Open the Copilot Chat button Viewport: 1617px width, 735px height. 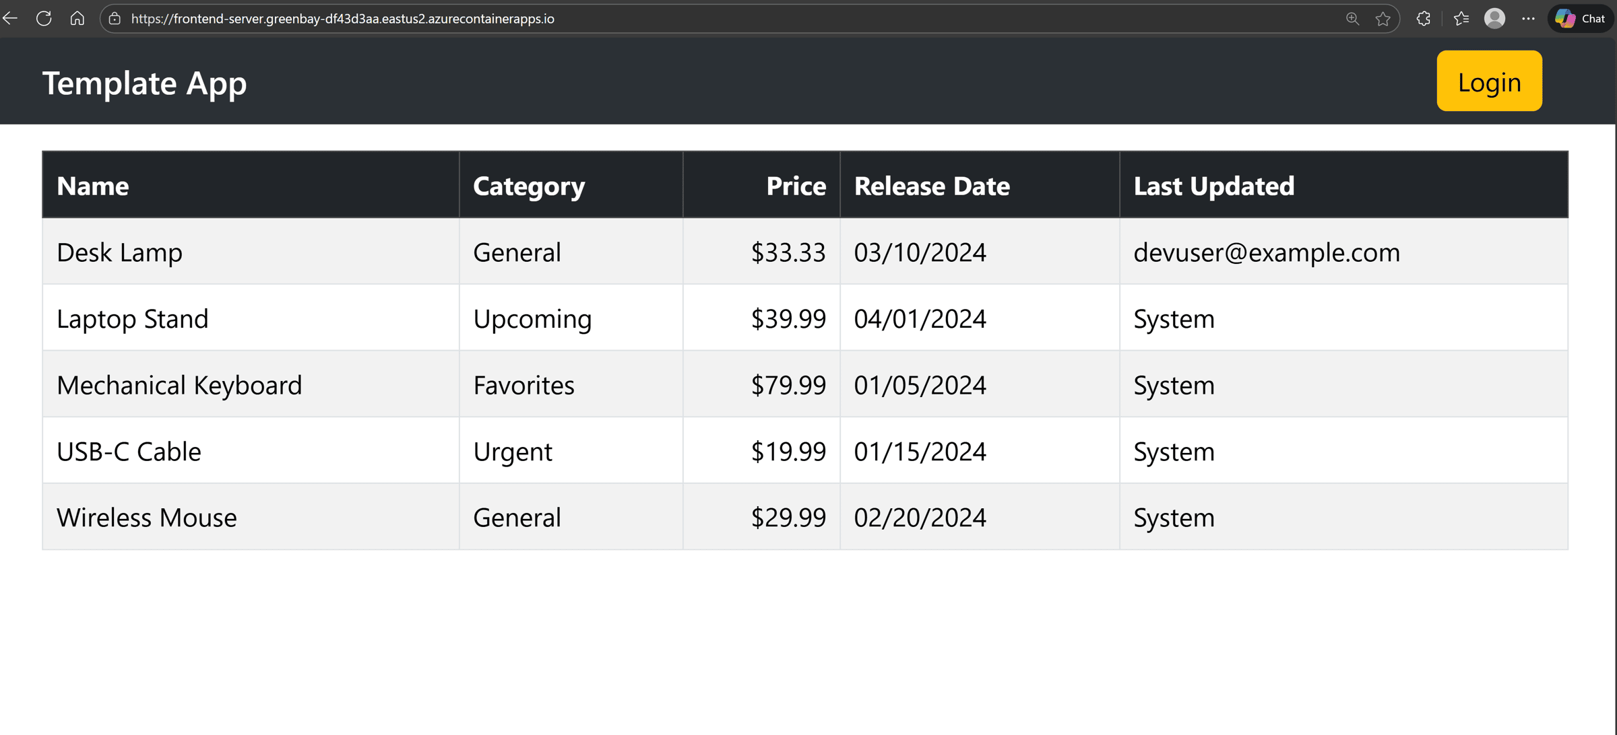[1581, 19]
